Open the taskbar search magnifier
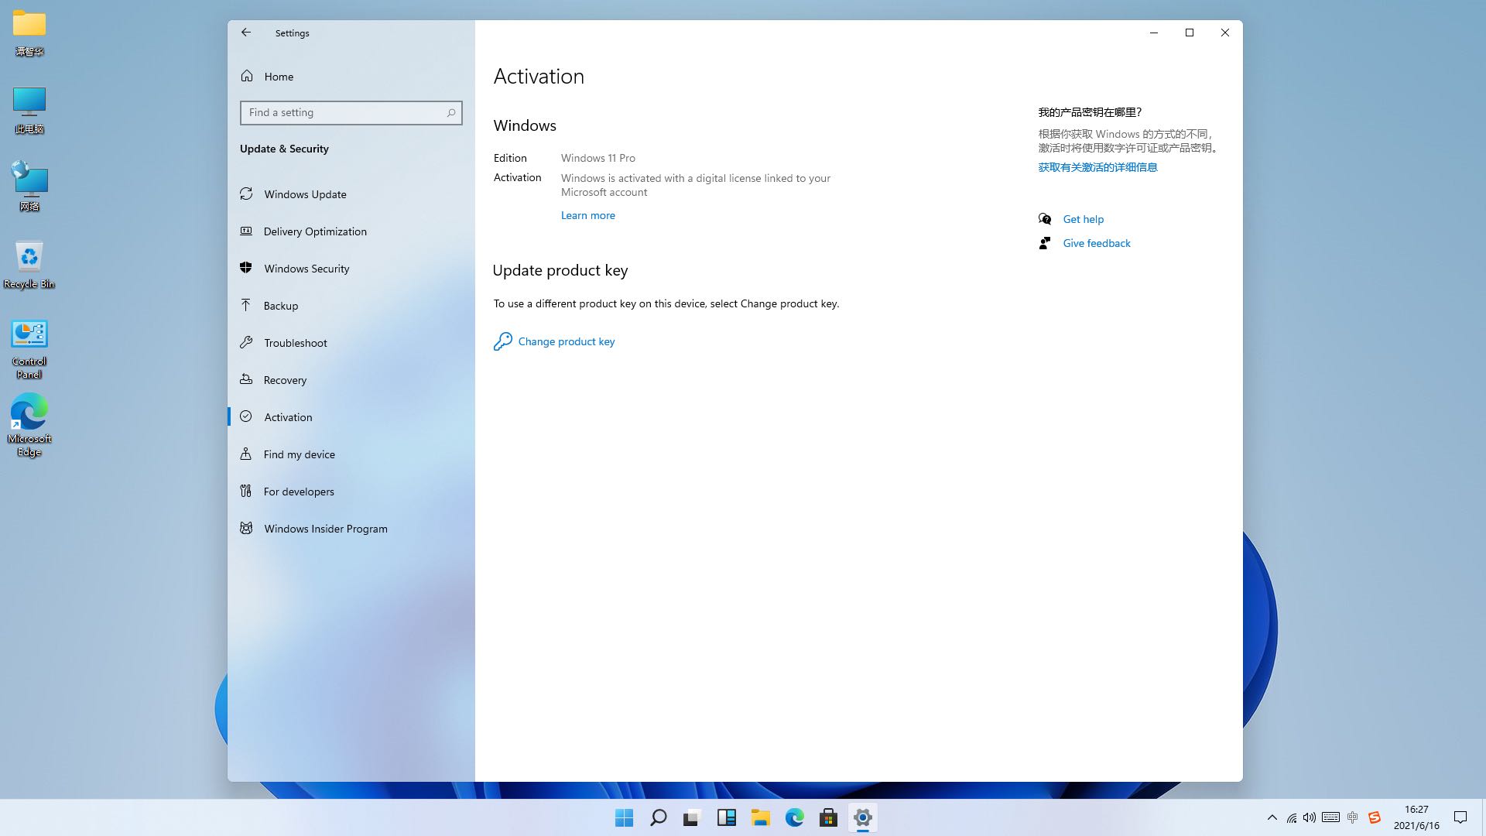The width and height of the screenshot is (1486, 836). tap(658, 817)
